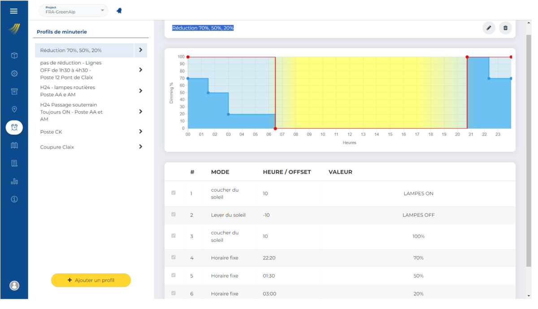Click the Ajouter un profil button
The width and height of the screenshot is (538, 309).
click(x=91, y=280)
